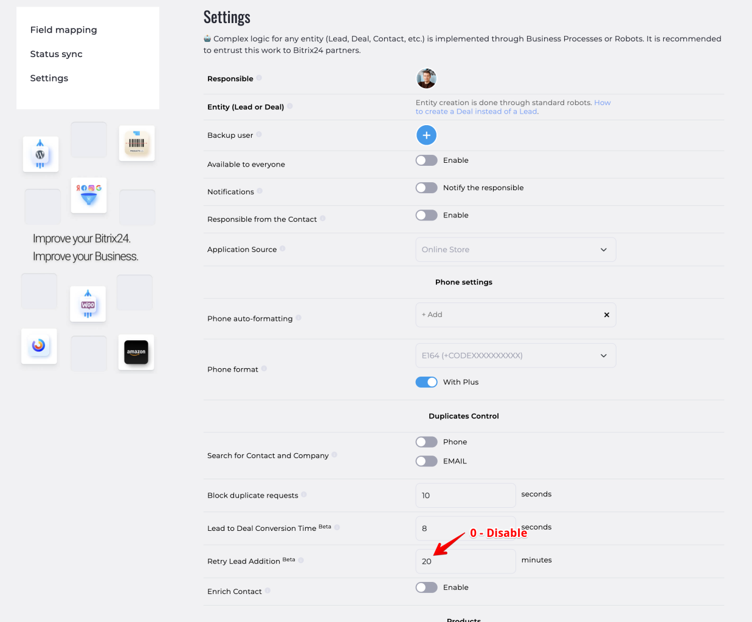Enable the Available to everyone toggle
752x622 pixels.
(x=426, y=160)
